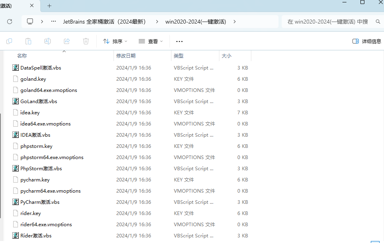Open the 查看 view dropdown
This screenshot has height=243, width=384.
151,42
